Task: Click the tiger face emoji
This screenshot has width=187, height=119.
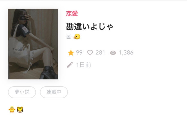Action: pos(20,110)
